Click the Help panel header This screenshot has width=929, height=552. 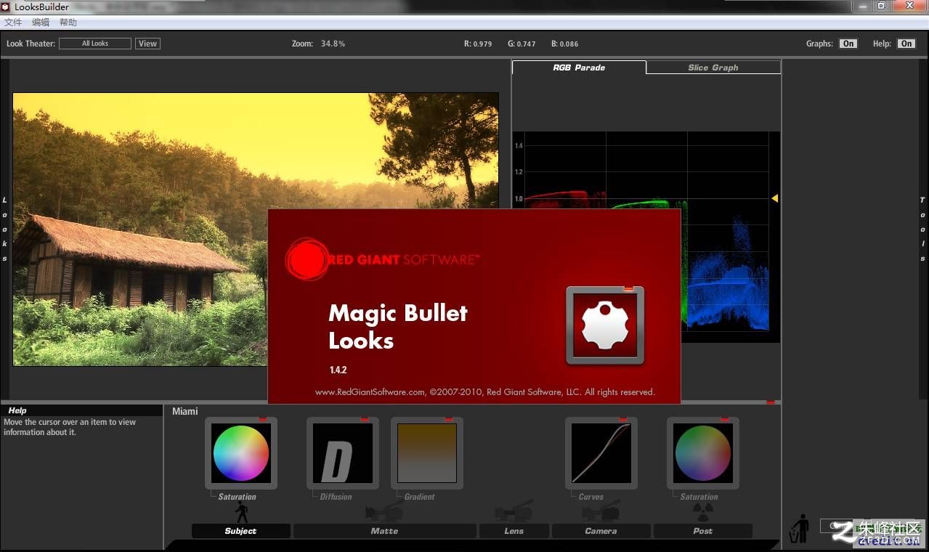click(x=81, y=410)
